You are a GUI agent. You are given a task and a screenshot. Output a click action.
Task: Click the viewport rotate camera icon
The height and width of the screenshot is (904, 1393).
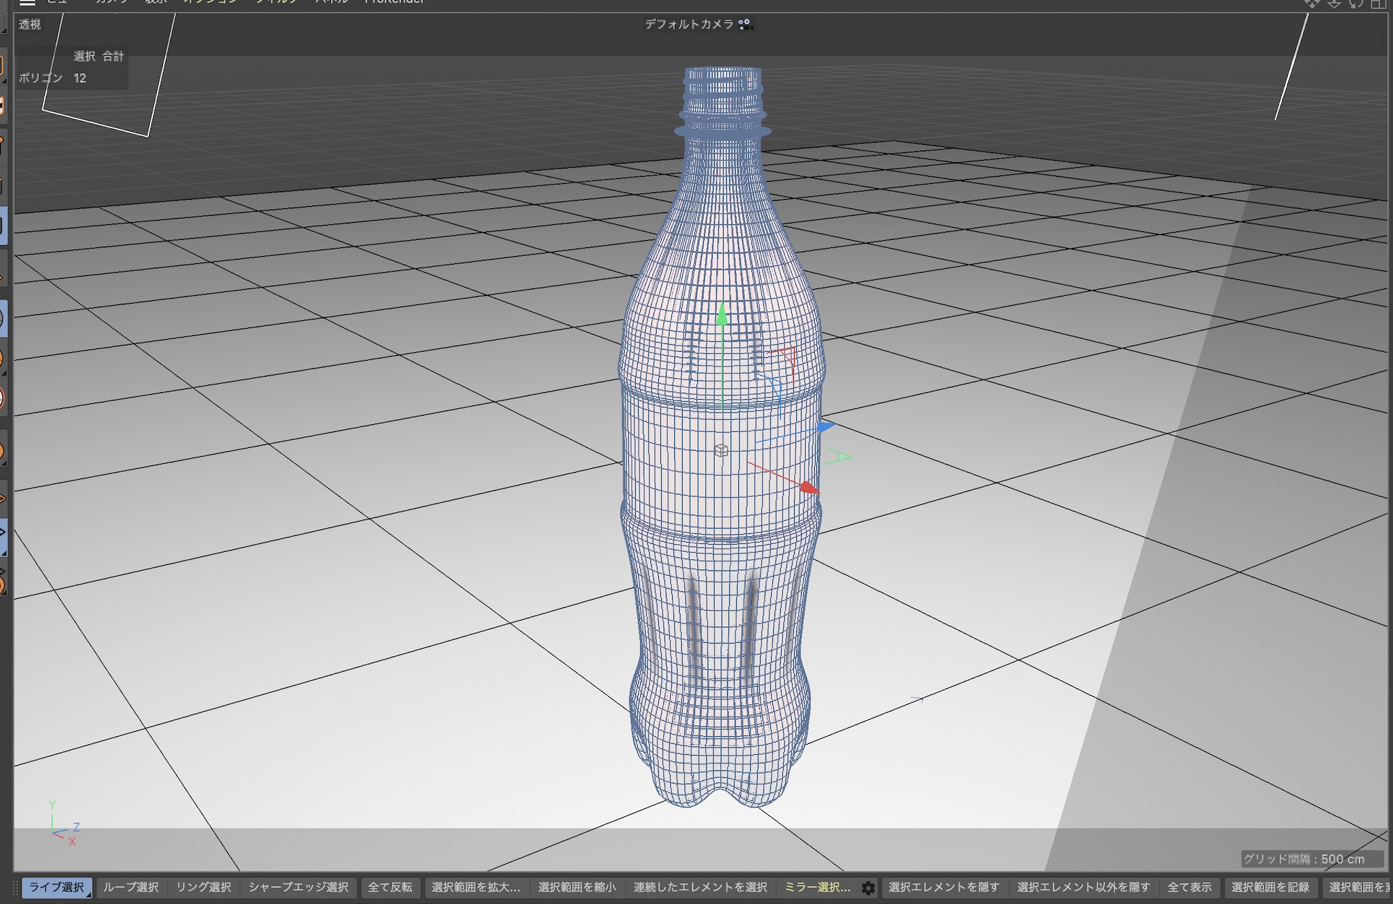click(1355, 3)
